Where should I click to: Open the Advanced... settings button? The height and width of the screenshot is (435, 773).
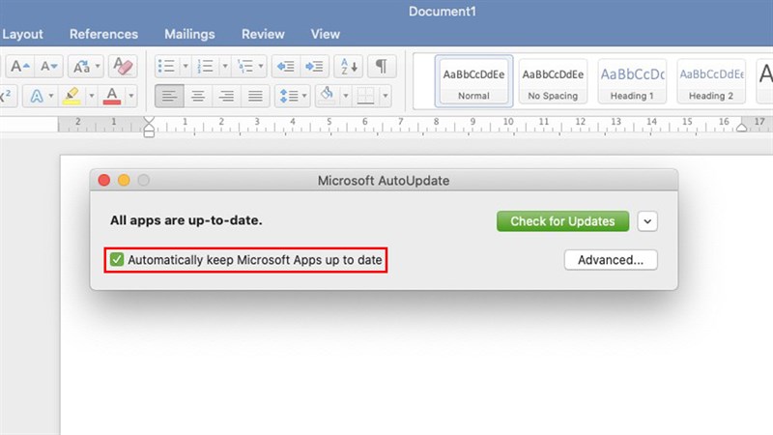coord(611,260)
